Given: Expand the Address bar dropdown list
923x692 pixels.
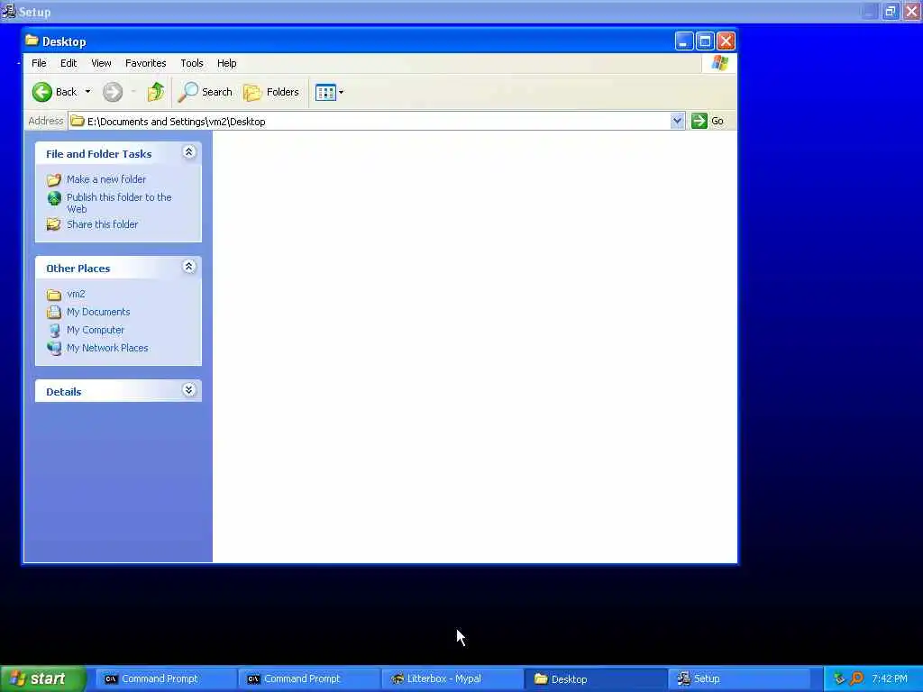Looking at the screenshot, I should [678, 122].
